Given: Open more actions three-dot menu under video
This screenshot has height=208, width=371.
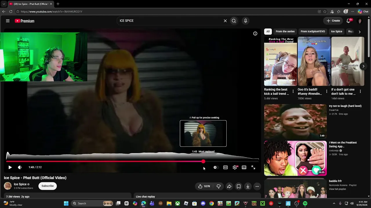Looking at the screenshot, I should (x=257, y=186).
